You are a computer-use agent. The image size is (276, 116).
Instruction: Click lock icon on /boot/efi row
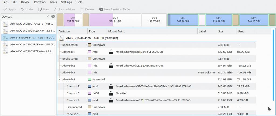[x=111, y=93]
